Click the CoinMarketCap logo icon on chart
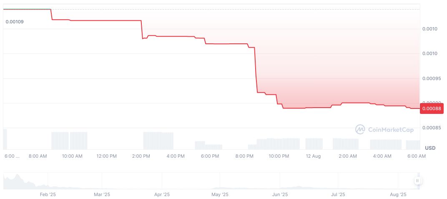Screen dimensions: 447x199 click(360, 130)
